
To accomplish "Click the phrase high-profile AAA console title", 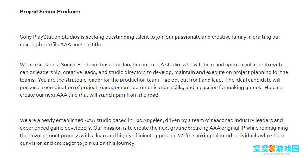I will click(x=67, y=45).
